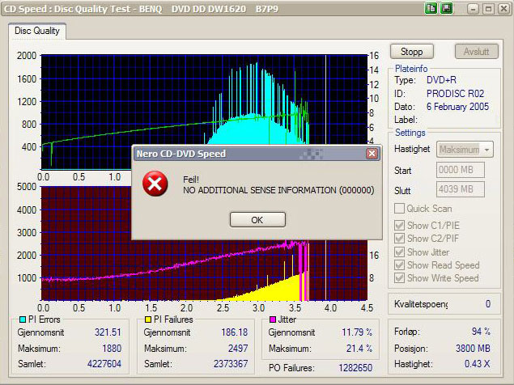Image resolution: width=514 pixels, height=385 pixels.
Task: Click the main window title bar text
Action: (x=142, y=9)
